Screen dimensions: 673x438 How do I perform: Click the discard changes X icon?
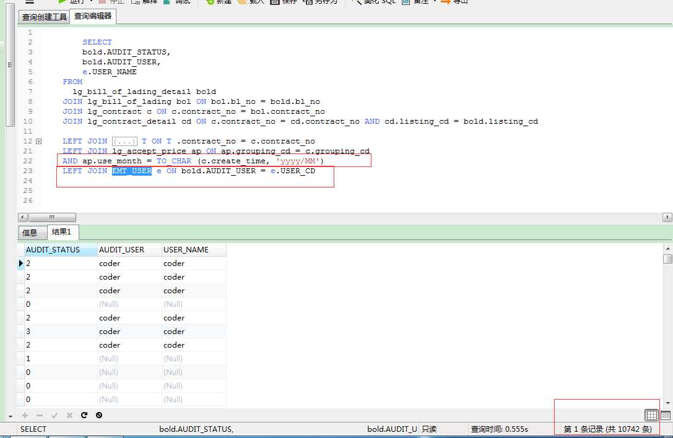69,415
